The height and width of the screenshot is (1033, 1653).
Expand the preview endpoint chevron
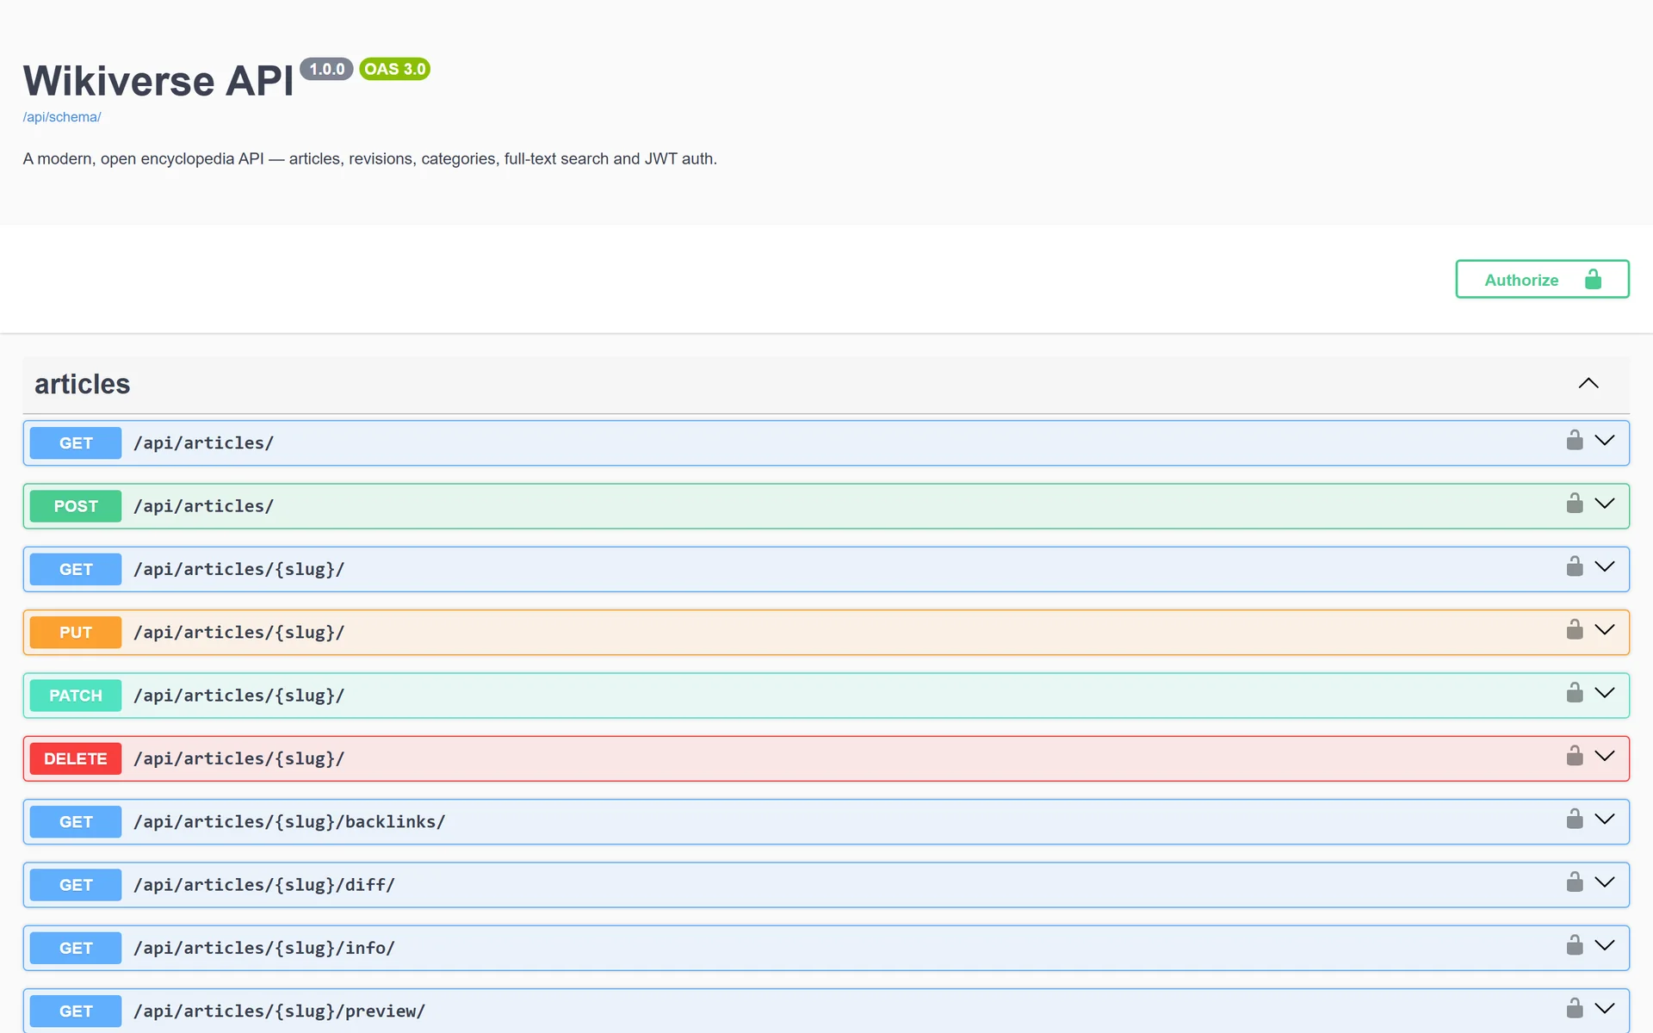click(x=1605, y=1008)
